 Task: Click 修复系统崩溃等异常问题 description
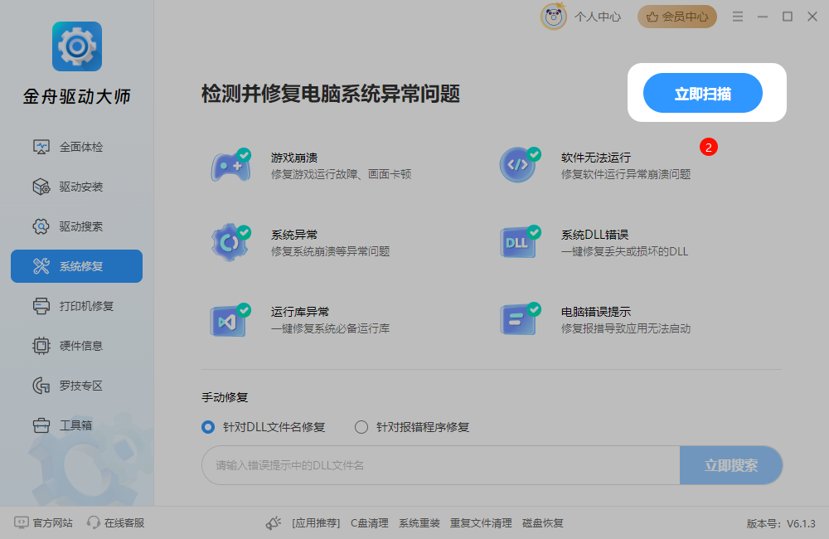click(x=331, y=251)
